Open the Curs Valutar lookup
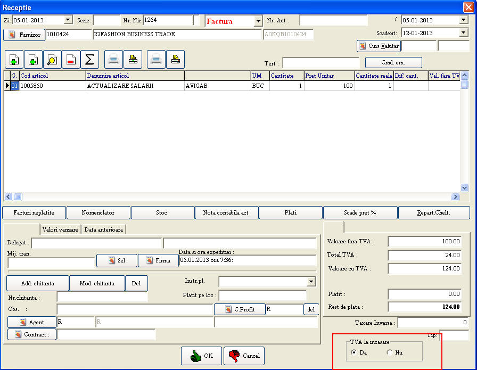The width and height of the screenshot is (477, 370). (379, 46)
